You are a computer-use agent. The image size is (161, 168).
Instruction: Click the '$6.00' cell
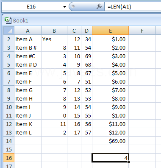pyautogui.click(x=111, y=81)
